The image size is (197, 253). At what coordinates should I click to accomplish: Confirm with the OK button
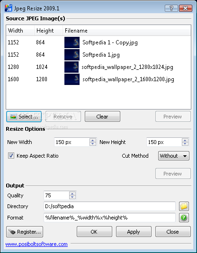point(94,232)
